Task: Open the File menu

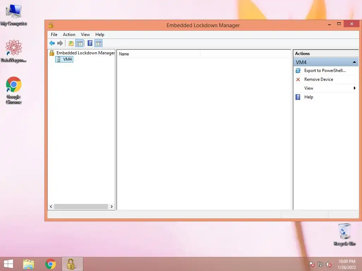Action: (54, 35)
